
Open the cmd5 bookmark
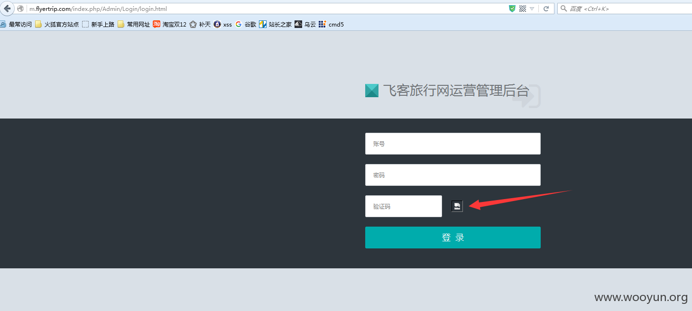pos(332,24)
